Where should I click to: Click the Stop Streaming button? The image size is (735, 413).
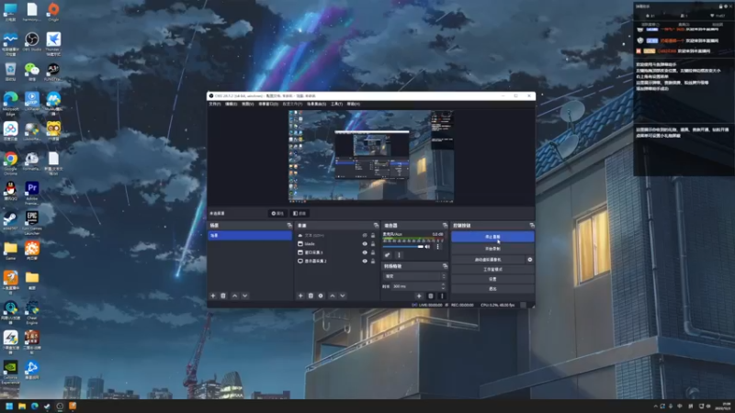coord(492,237)
